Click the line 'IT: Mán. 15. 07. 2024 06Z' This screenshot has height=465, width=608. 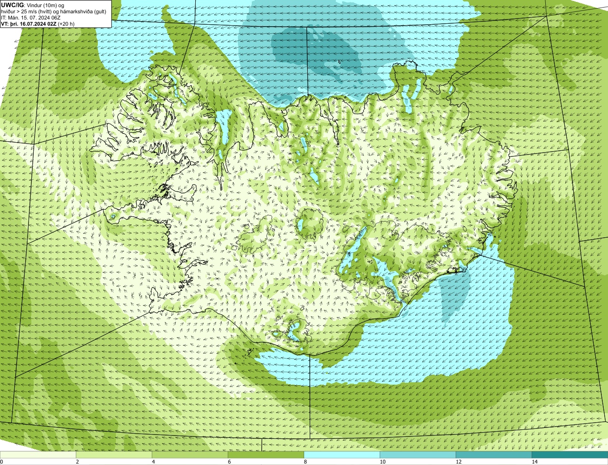tap(31, 17)
